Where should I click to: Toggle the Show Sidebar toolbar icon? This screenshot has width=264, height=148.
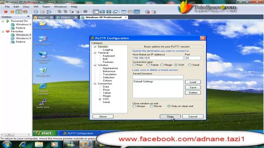click(x=96, y=12)
